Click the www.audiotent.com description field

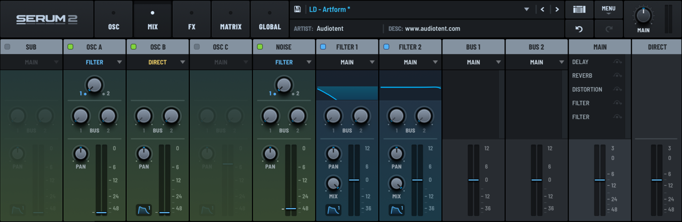coord(433,29)
